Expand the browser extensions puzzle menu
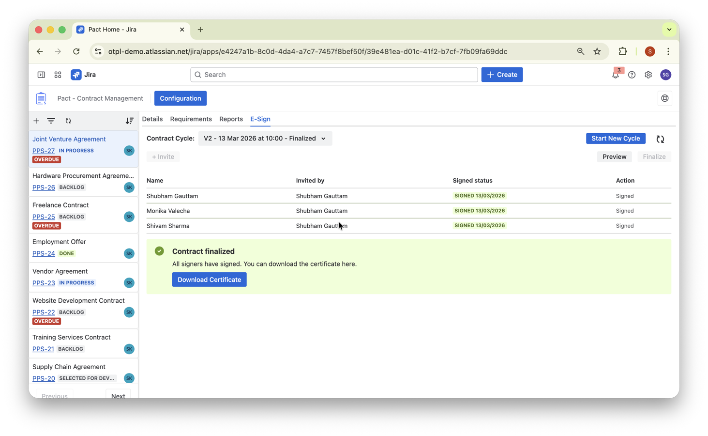The height and width of the screenshot is (436, 708). pos(623,51)
